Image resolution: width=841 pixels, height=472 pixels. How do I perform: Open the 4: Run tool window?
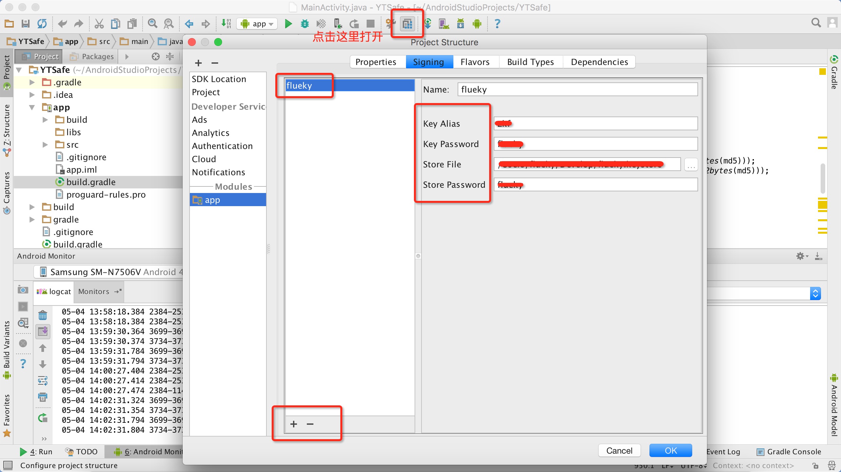pos(36,452)
